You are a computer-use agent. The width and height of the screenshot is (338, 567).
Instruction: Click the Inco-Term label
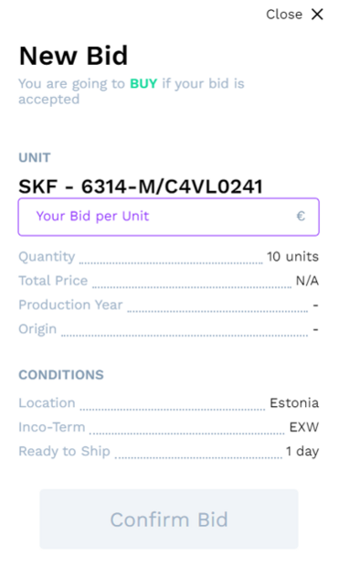point(52,427)
